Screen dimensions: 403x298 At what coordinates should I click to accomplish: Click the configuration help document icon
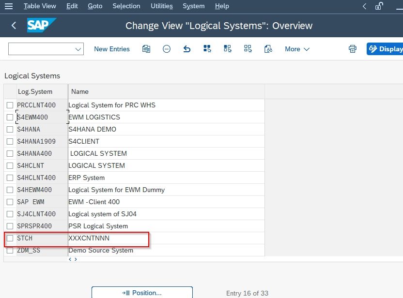pos(268,49)
